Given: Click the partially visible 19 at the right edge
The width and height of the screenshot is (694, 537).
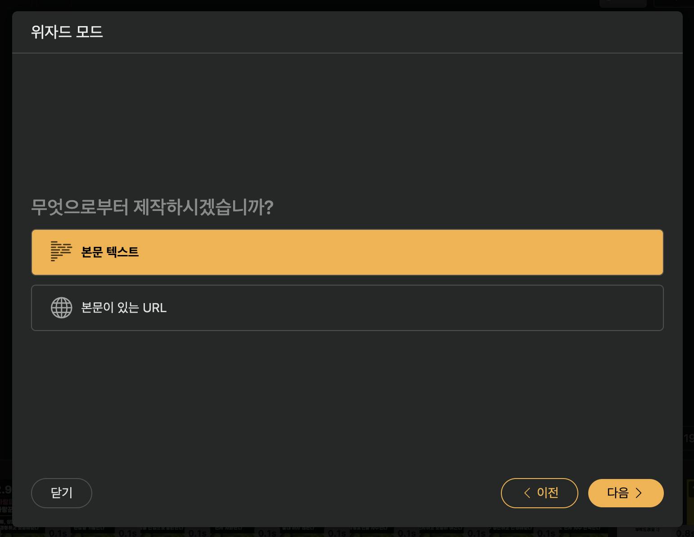Looking at the screenshot, I should (689, 438).
